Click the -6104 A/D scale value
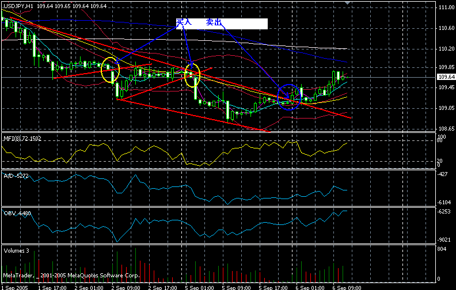The image size is (456, 290). [444, 202]
